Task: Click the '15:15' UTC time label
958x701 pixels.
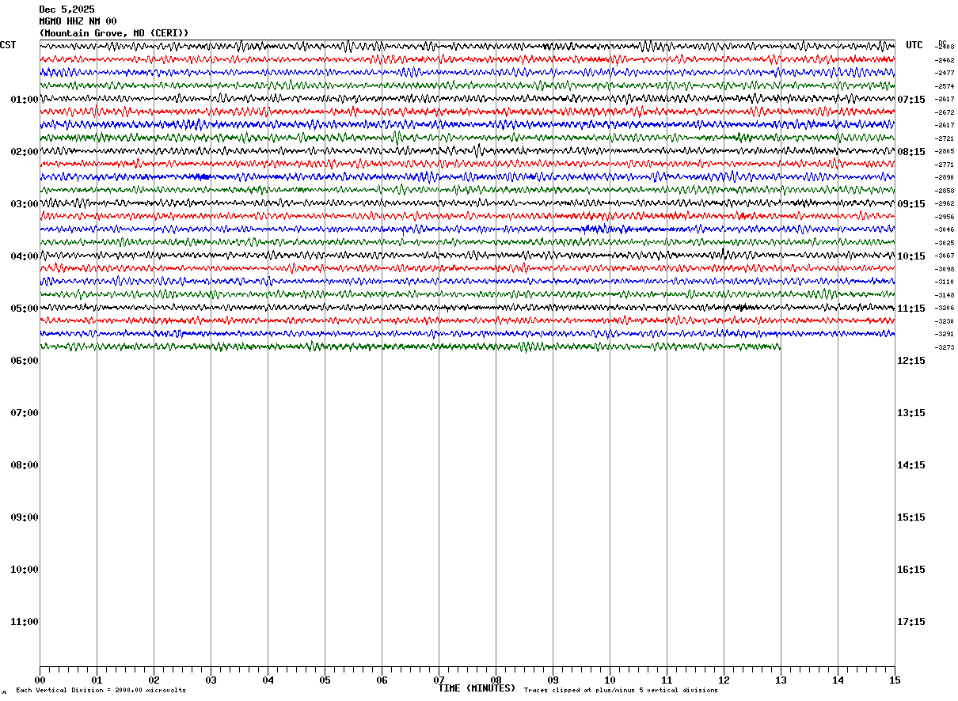Action: pyautogui.click(x=911, y=517)
